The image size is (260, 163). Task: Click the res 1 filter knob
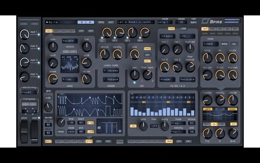(x=177, y=49)
